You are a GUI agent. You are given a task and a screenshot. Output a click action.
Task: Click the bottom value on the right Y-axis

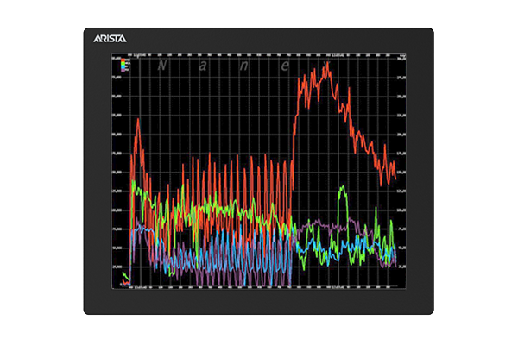[401, 268]
